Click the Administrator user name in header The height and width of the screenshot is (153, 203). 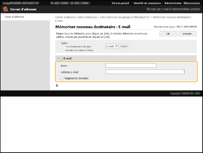(x=173, y=3)
